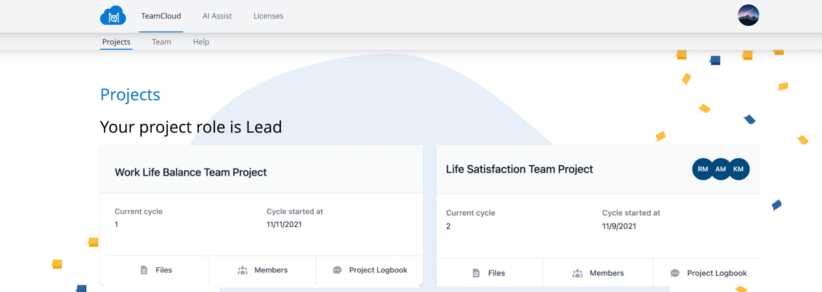The width and height of the screenshot is (822, 292).
Task: Click Logbook chat icon in Work Life Balance card
Action: pos(337,270)
